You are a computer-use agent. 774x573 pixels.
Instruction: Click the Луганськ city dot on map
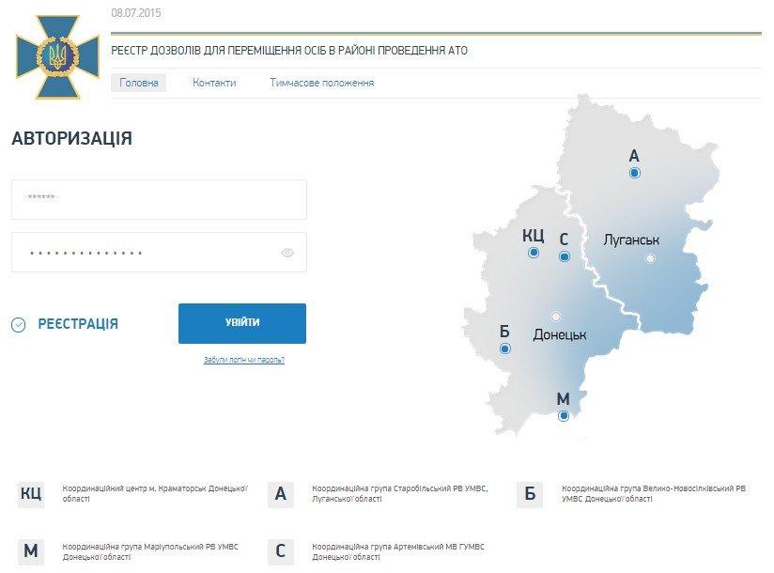coord(651,258)
